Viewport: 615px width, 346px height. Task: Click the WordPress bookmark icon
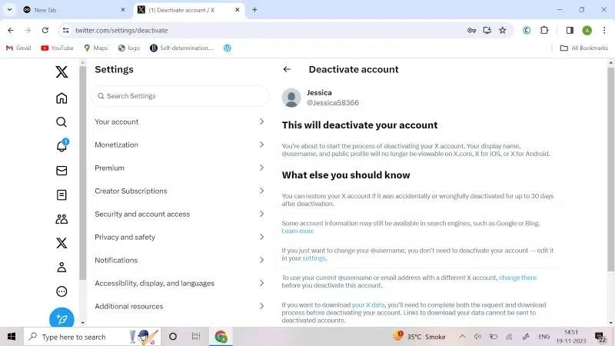click(x=228, y=48)
